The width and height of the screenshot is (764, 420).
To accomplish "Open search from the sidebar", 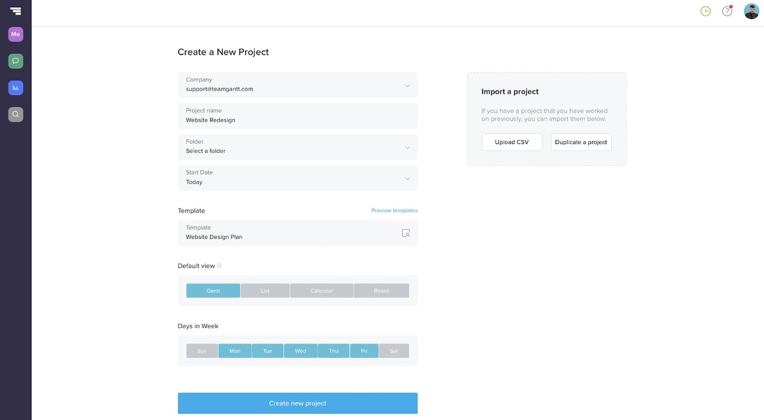I will pos(15,114).
